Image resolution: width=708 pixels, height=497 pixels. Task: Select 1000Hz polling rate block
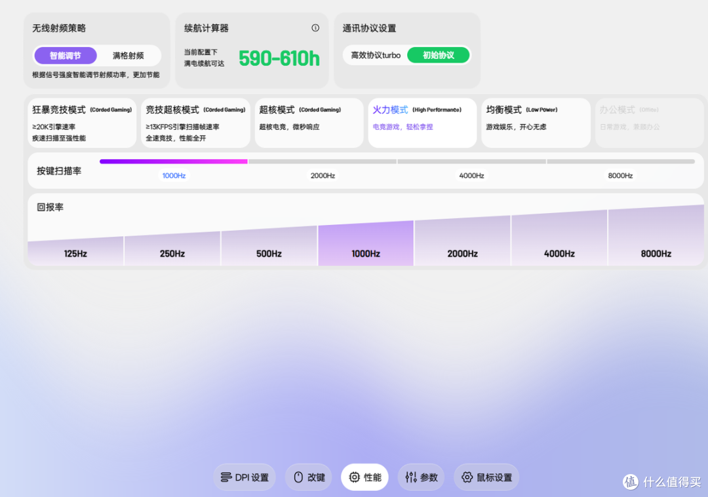[x=366, y=243]
